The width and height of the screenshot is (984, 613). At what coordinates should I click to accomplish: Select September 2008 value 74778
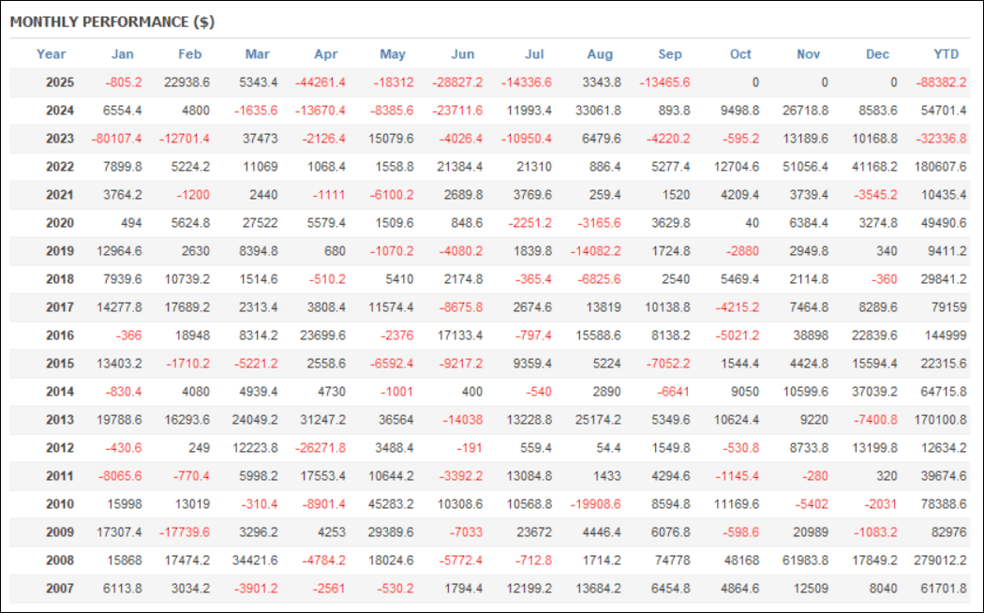pos(673,561)
